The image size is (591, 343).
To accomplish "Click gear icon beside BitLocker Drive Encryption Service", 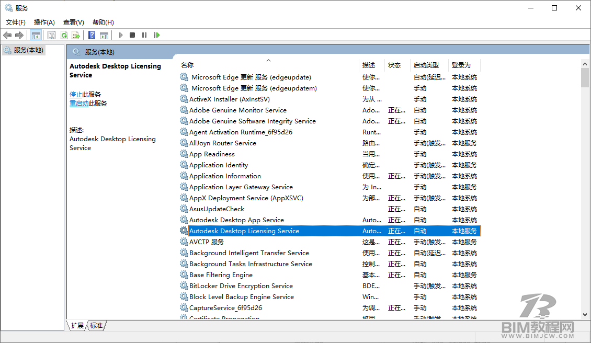I will (x=184, y=285).
